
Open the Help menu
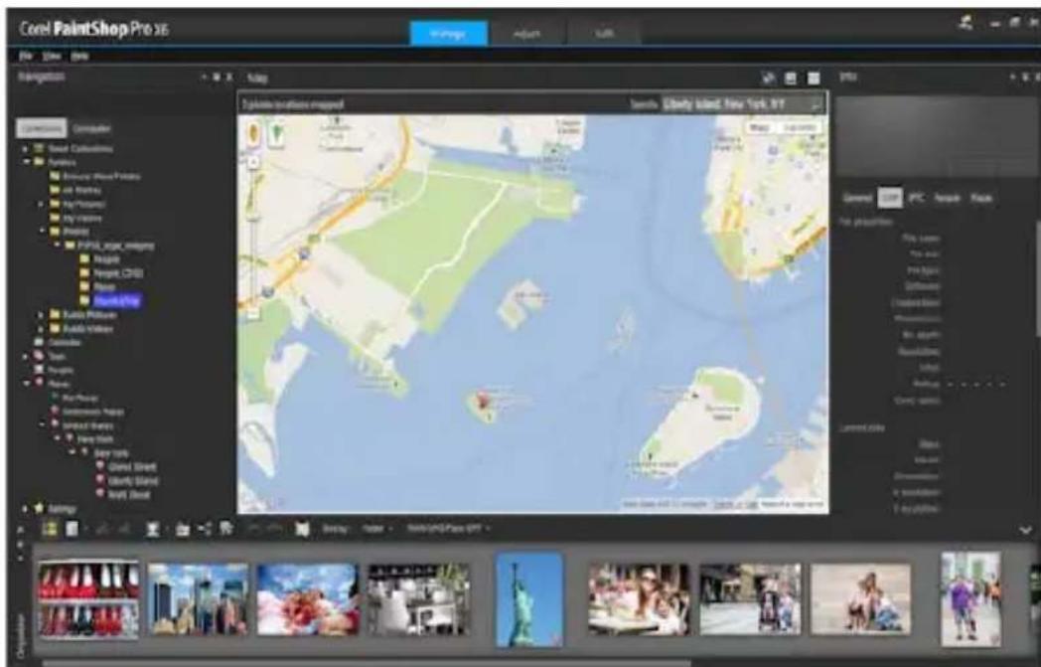pos(79,57)
